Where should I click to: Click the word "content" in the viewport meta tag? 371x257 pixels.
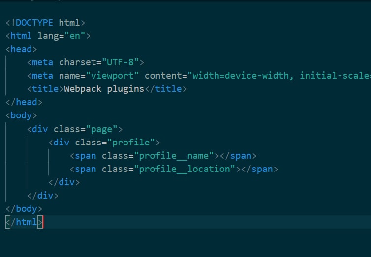pos(163,76)
